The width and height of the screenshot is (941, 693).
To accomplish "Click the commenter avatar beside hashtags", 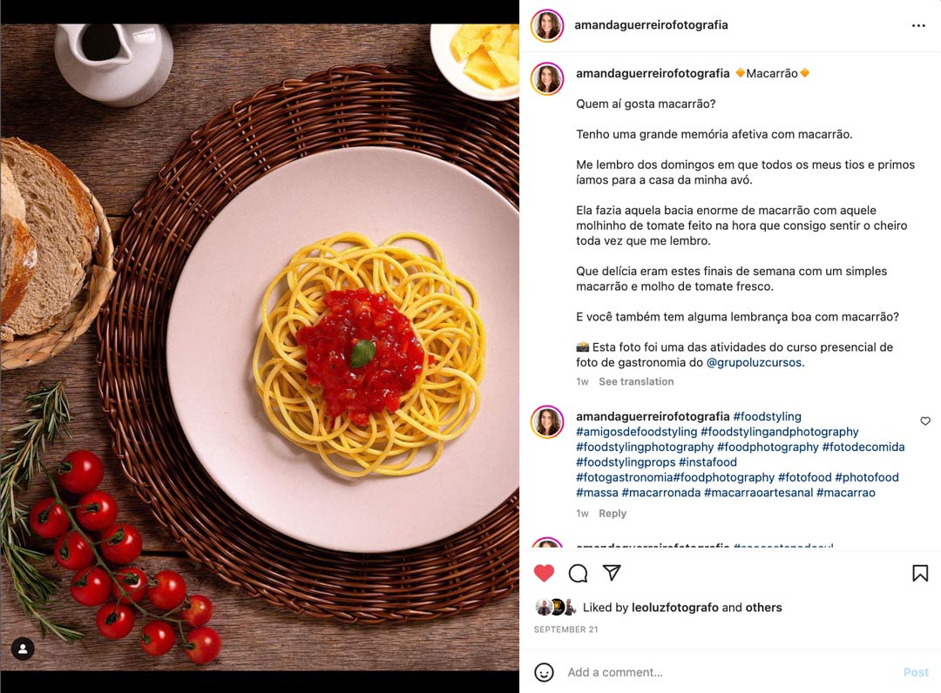I will [x=546, y=421].
